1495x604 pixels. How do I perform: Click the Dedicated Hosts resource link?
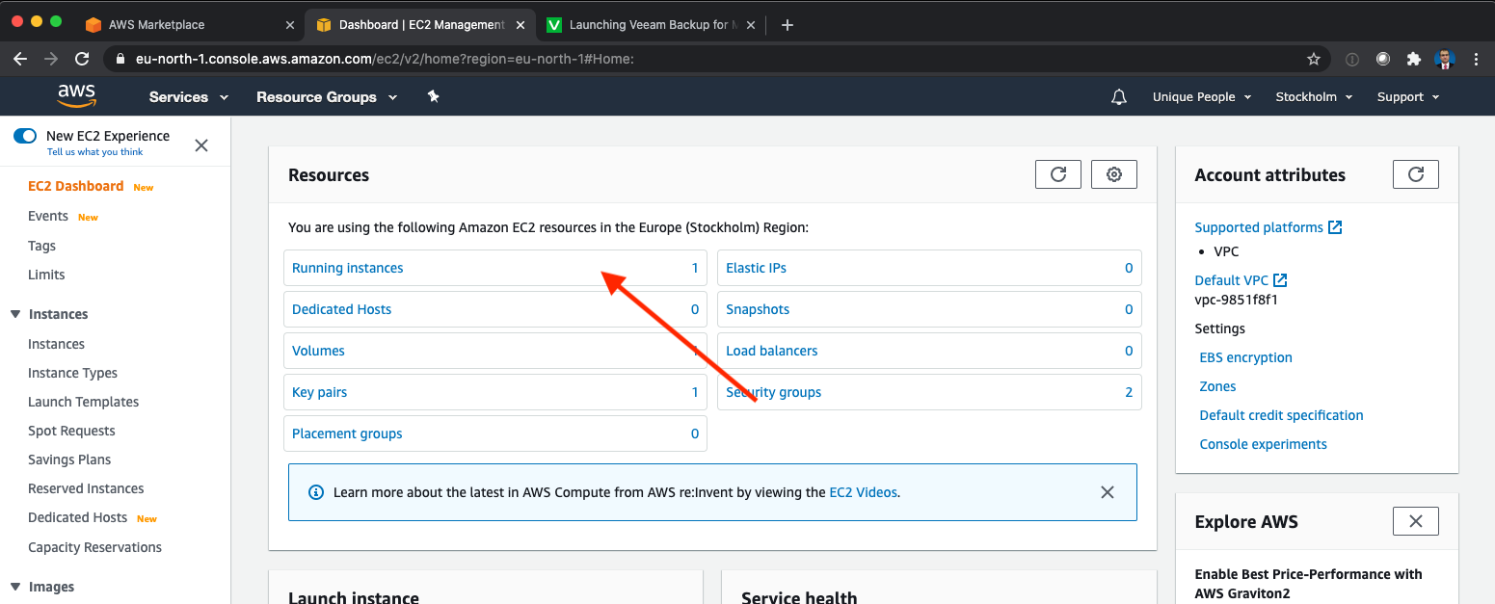[342, 309]
